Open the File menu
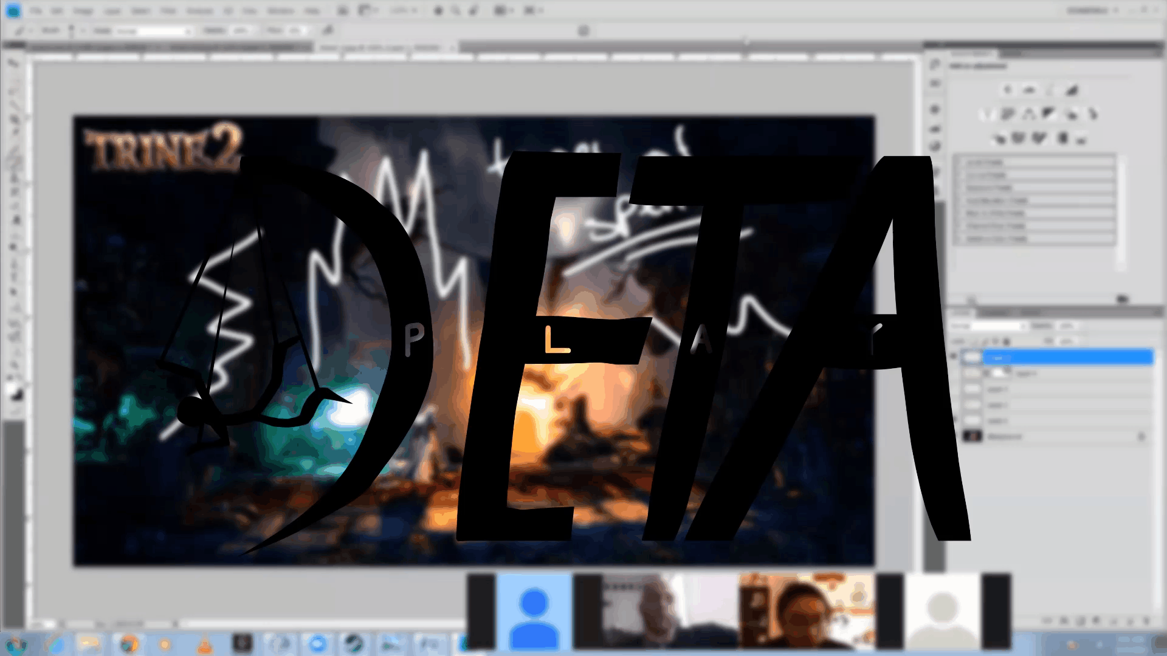Image resolution: width=1167 pixels, height=656 pixels. point(36,11)
